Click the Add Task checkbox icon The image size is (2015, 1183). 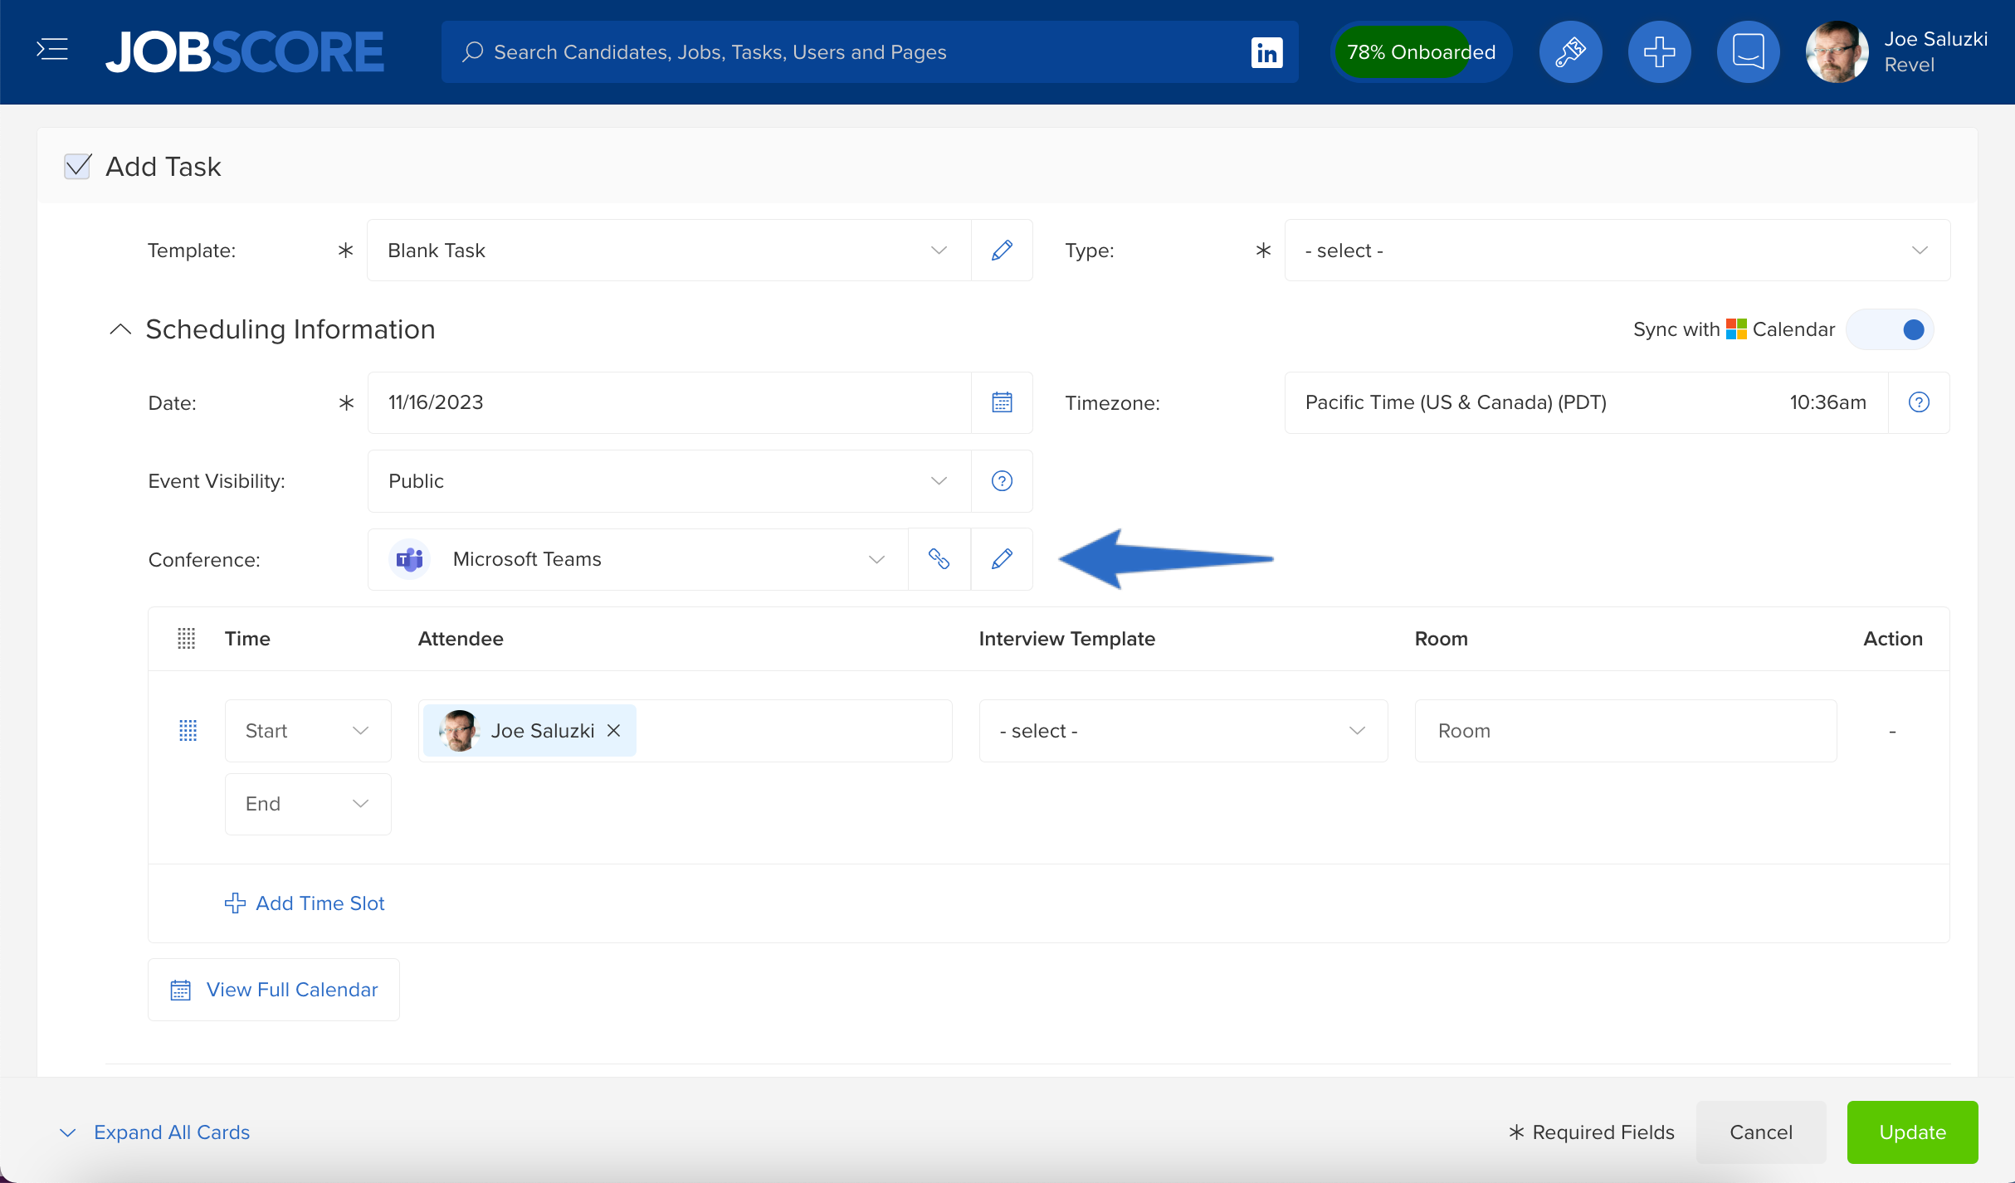point(77,166)
